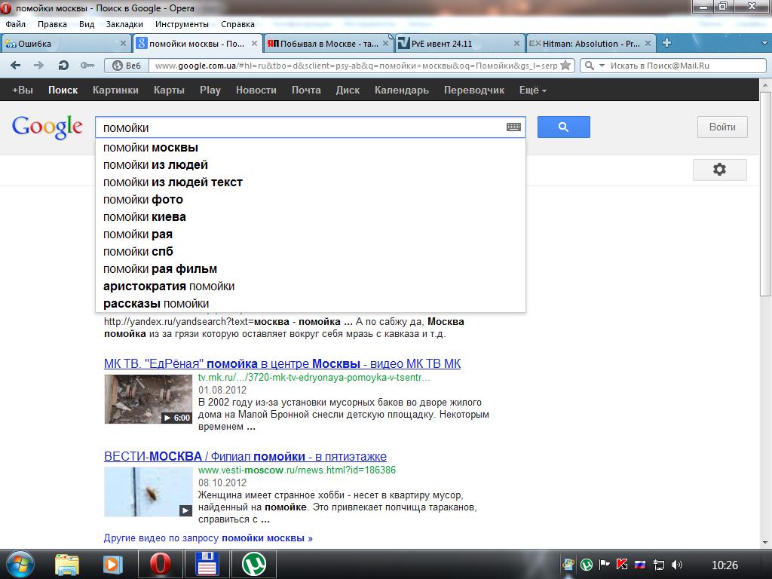Select suggestion рассказы помойки

310,303
